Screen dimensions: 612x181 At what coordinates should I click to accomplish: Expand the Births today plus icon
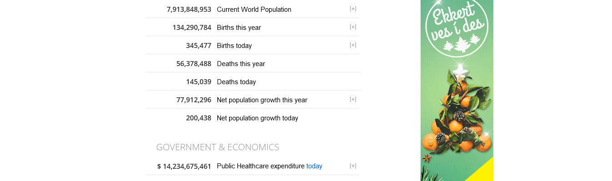[353, 45]
